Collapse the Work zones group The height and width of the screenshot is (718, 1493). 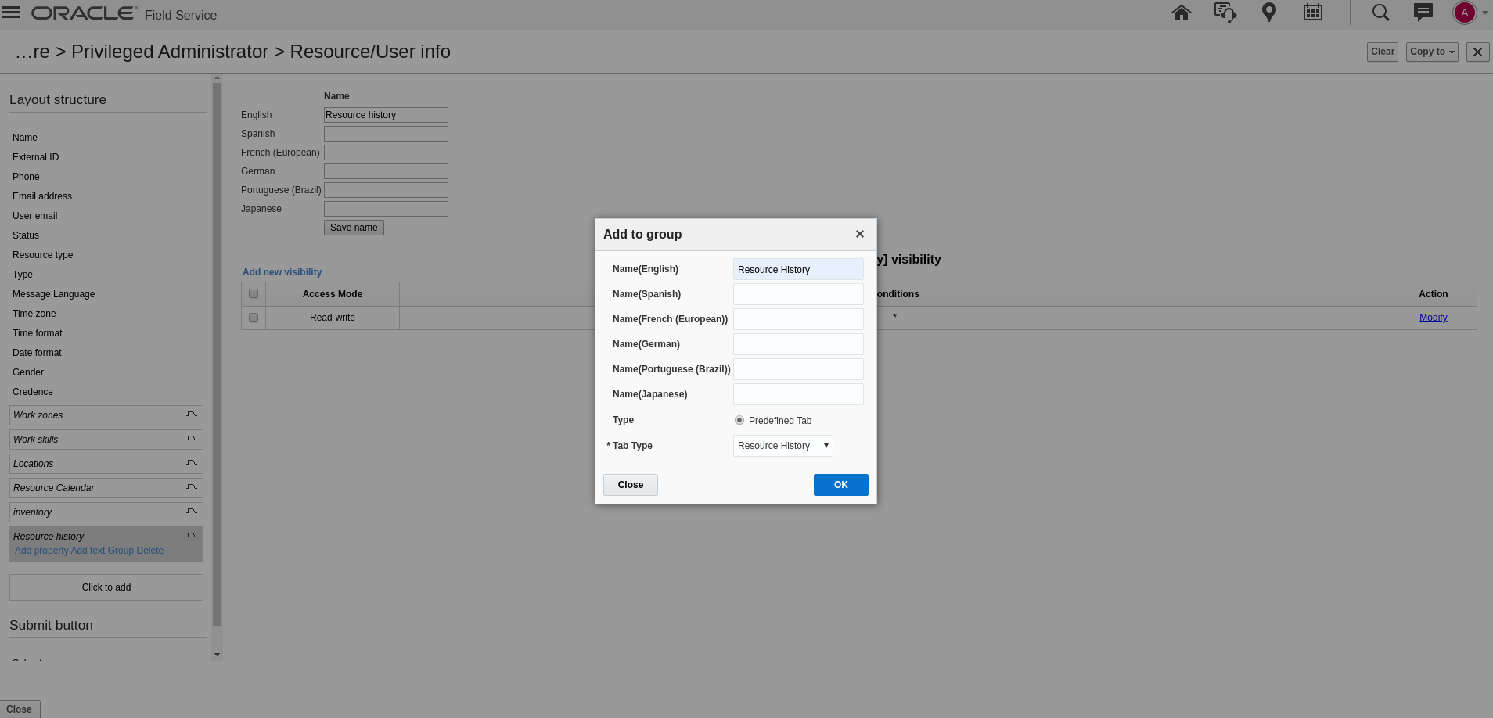coord(191,415)
